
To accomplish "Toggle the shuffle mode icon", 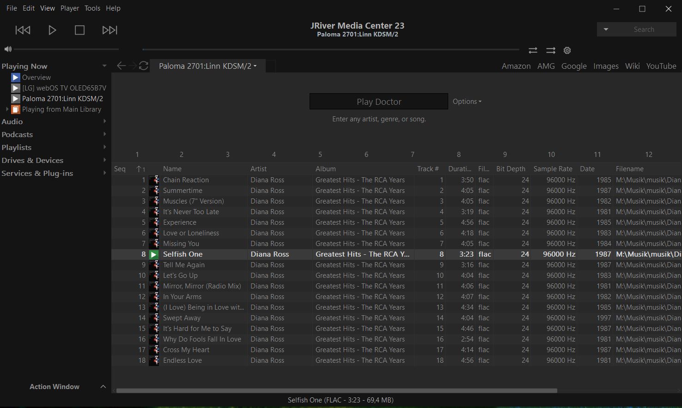I will point(550,50).
